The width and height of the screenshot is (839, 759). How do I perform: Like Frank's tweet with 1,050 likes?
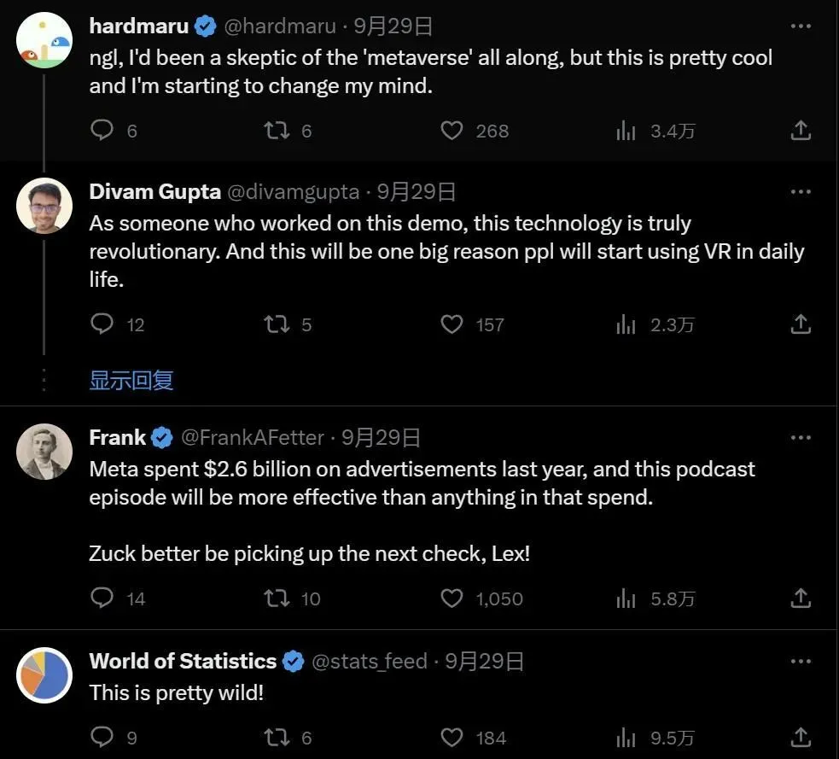[452, 598]
